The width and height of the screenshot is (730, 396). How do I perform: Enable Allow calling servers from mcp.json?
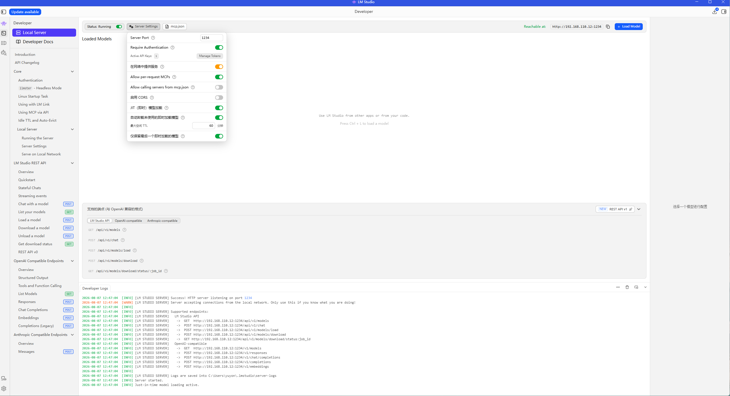coord(219,87)
